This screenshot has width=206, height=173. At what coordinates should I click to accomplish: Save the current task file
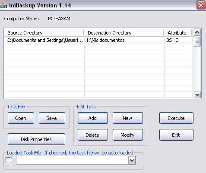click(x=52, y=118)
